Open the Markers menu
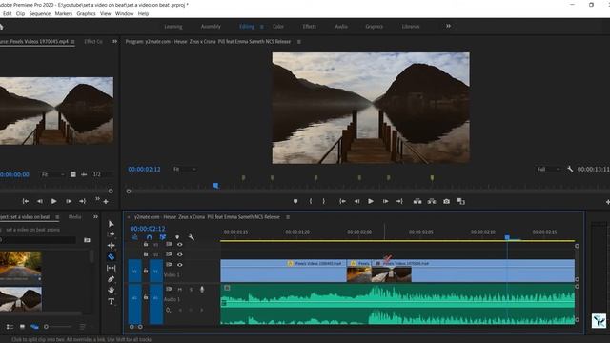Screen dimensions: 610x343 (64, 13)
